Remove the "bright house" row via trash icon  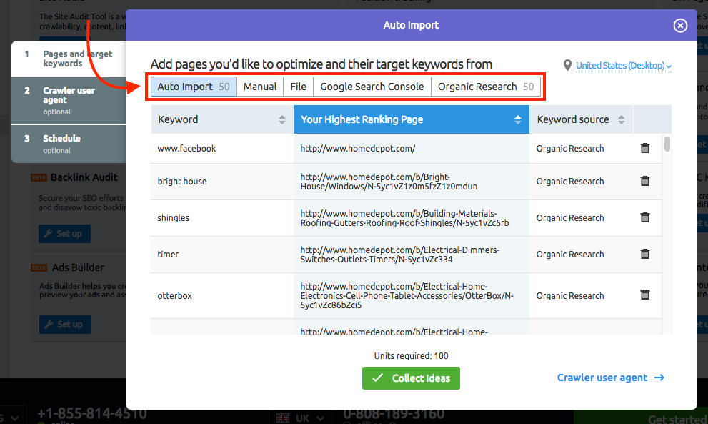645,182
